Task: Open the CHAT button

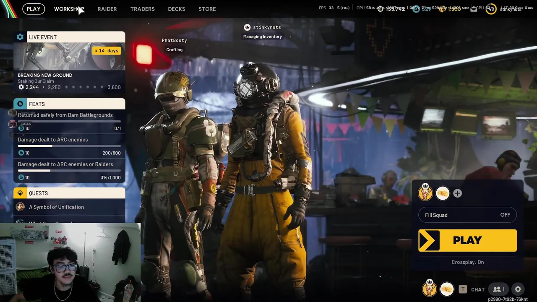Action: [478, 289]
